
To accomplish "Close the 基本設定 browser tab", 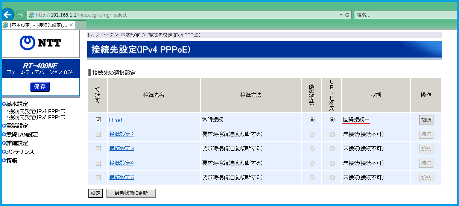I will [71, 25].
